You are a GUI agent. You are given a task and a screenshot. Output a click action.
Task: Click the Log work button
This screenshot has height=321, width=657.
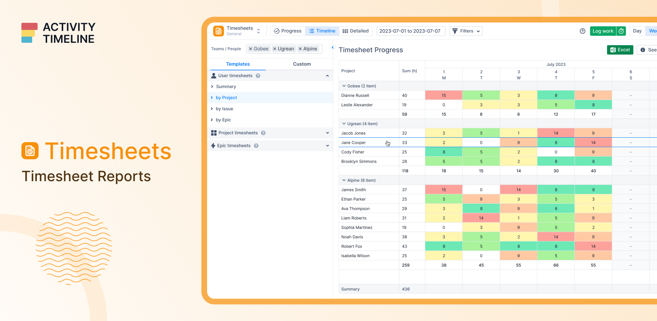pos(603,31)
